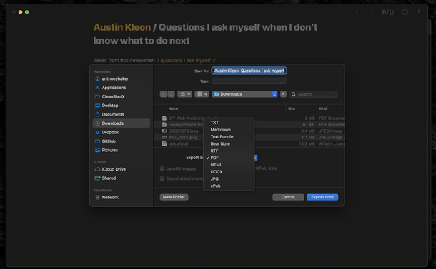Click the file dialog Search field
This screenshot has width=436, height=269.
point(314,94)
